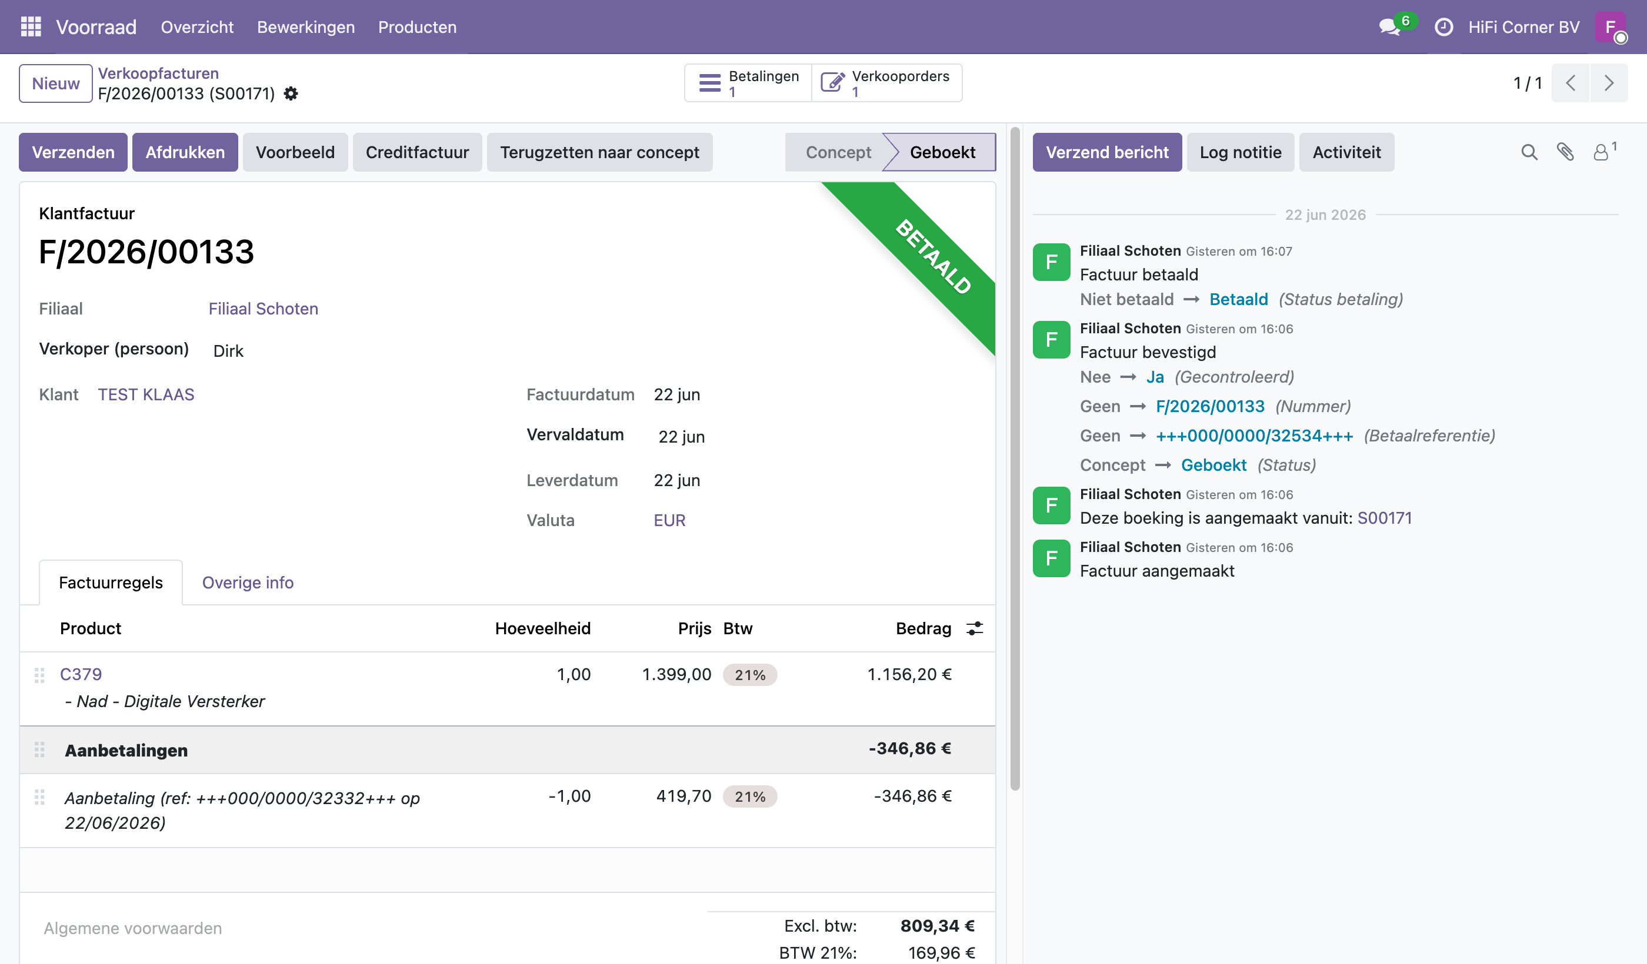Image resolution: width=1647 pixels, height=964 pixels.
Task: Click the 21% tax tag on Aanbetaling line
Action: coord(749,796)
